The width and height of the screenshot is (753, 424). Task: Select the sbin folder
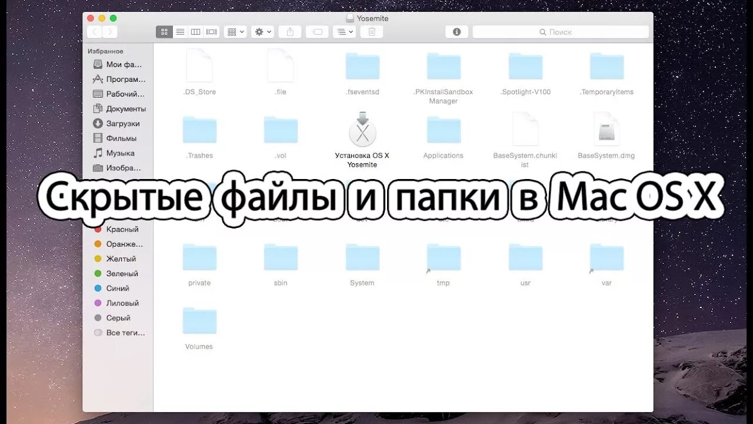(281, 257)
